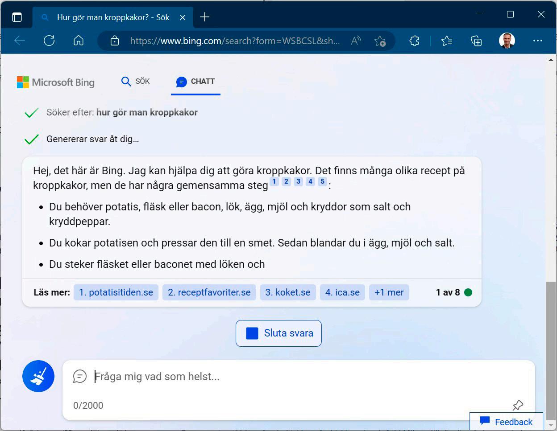Open a new browser tab

205,17
